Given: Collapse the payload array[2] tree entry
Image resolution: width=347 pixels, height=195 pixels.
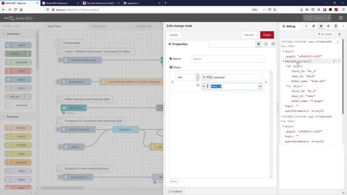Looking at the screenshot, I should pos(284,61).
